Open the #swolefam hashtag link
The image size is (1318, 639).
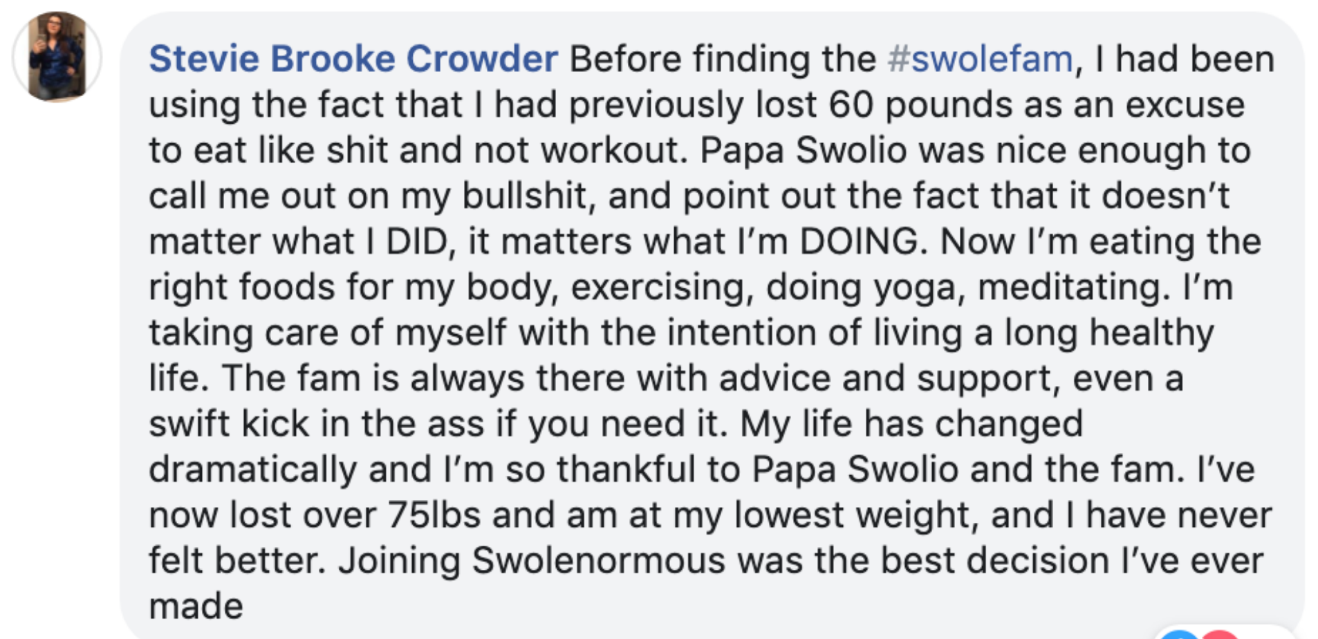click(x=981, y=59)
